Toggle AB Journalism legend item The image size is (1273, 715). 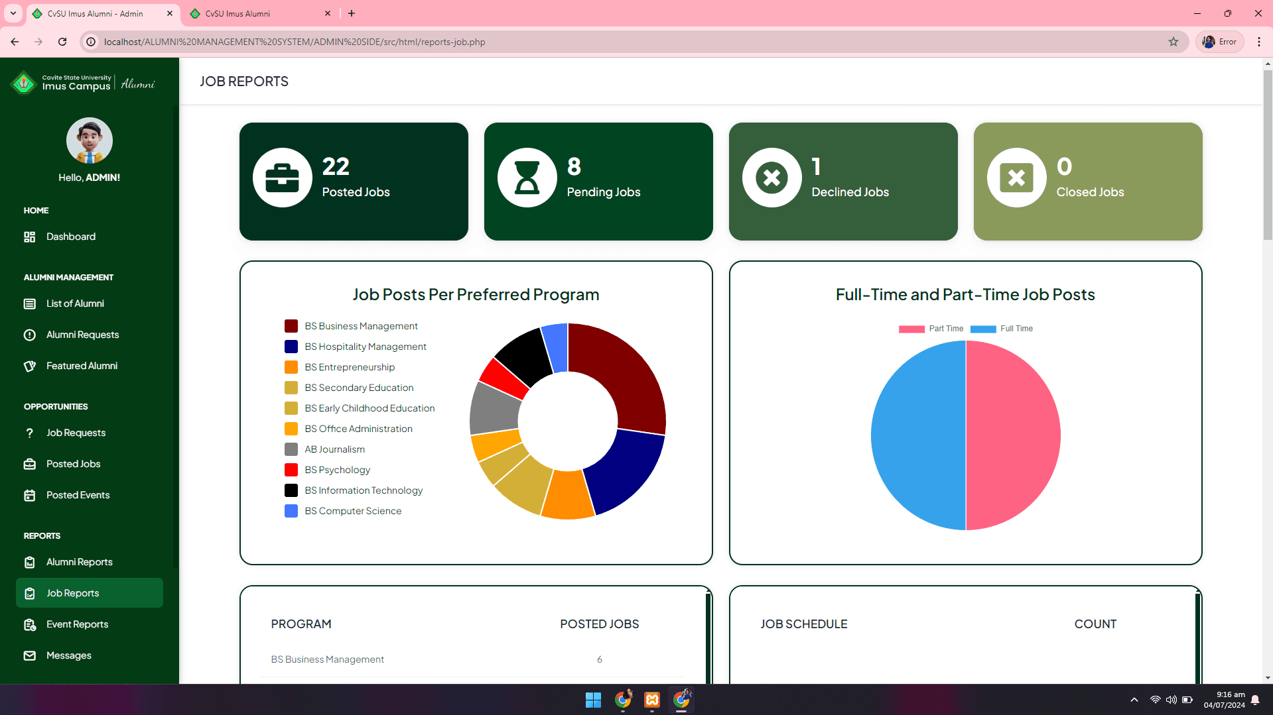pyautogui.click(x=325, y=449)
